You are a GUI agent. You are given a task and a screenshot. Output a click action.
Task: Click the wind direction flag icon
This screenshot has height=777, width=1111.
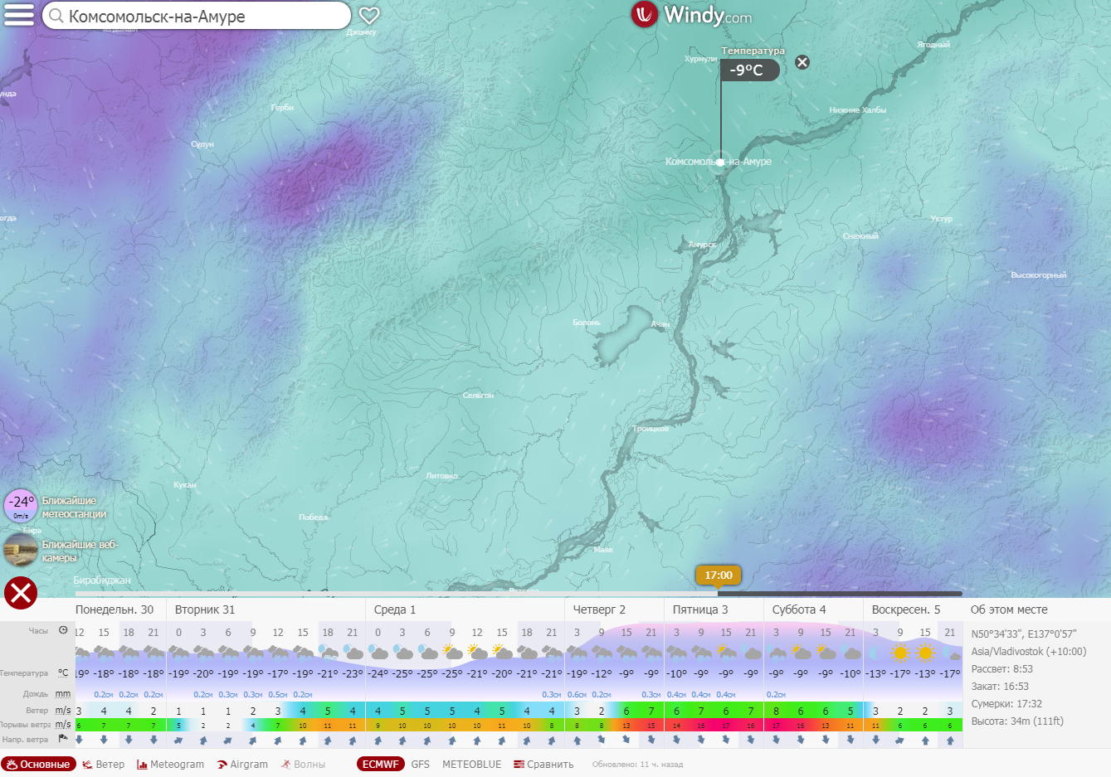tap(63, 739)
